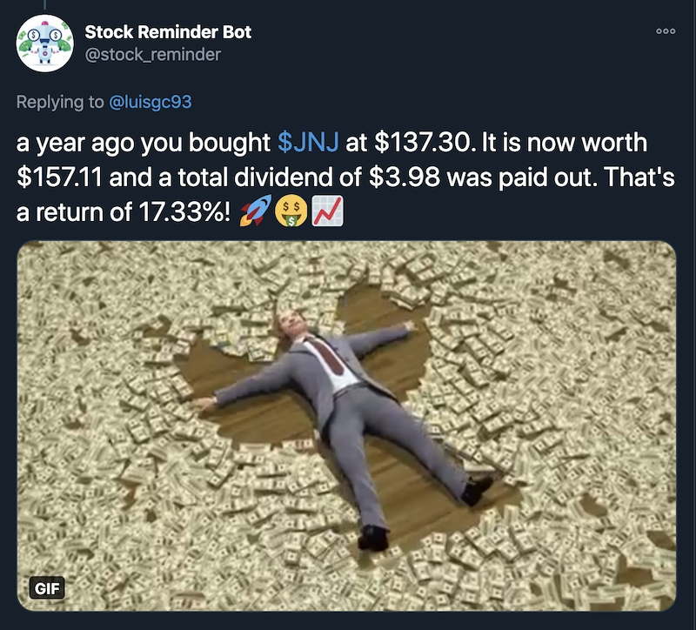Click the thread connector line above avatar

tap(45, 4)
